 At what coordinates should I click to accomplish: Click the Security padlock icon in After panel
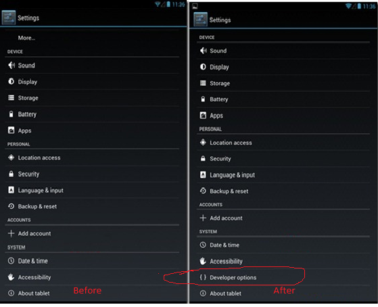[x=203, y=158]
